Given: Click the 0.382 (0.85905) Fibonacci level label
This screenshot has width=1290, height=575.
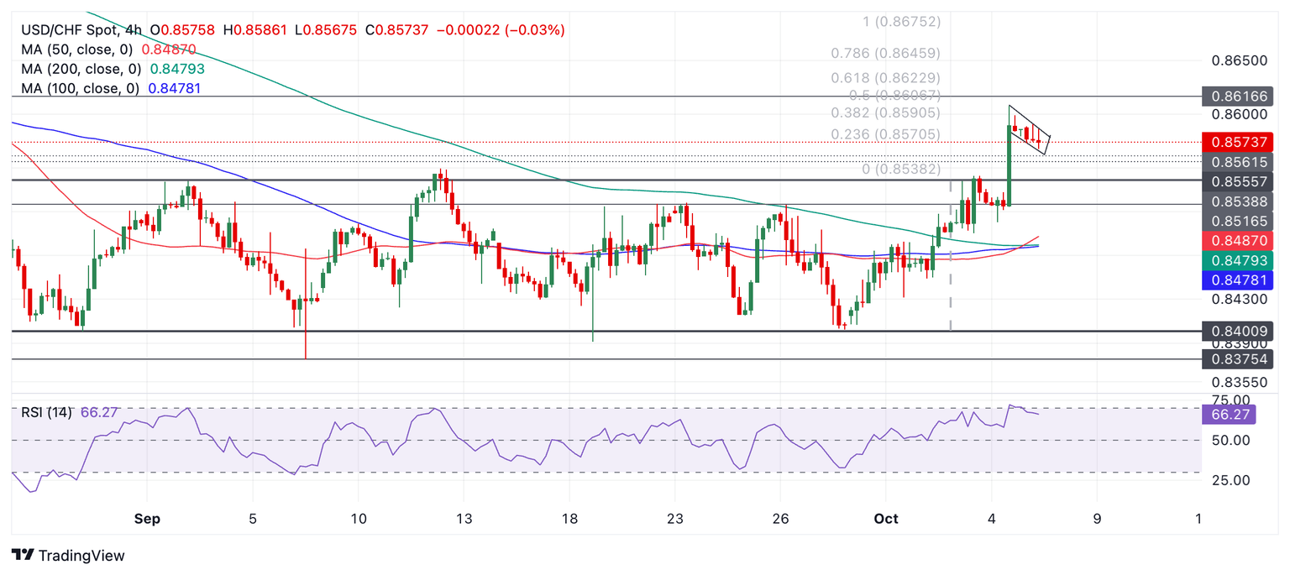Looking at the screenshot, I should point(885,112).
